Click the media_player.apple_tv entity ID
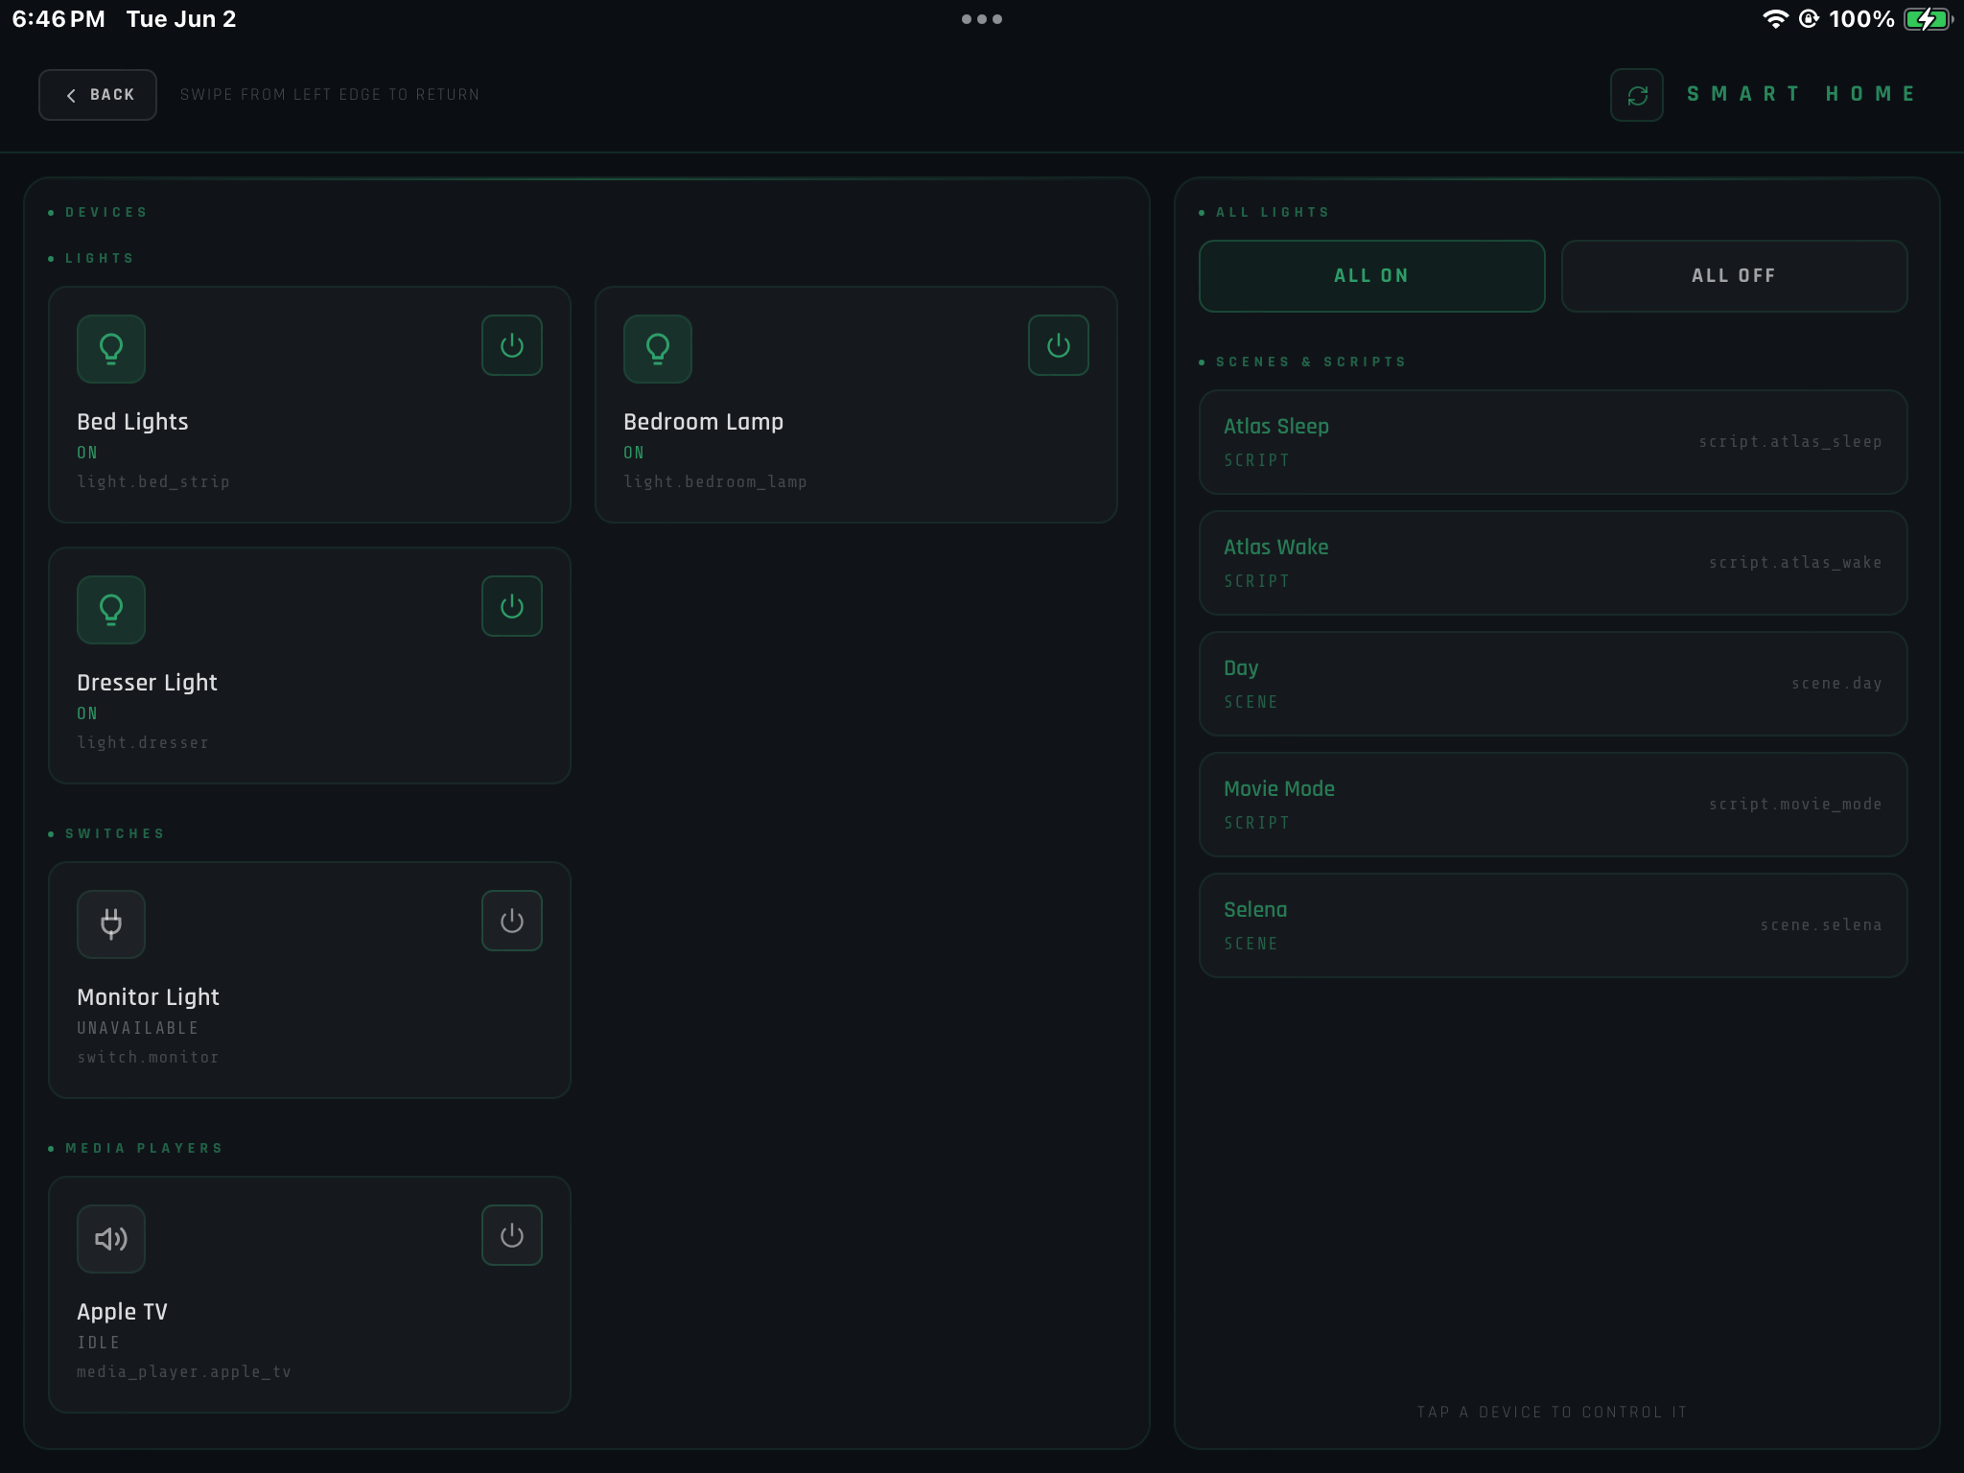Image resolution: width=1964 pixels, height=1473 pixels. (x=184, y=1371)
